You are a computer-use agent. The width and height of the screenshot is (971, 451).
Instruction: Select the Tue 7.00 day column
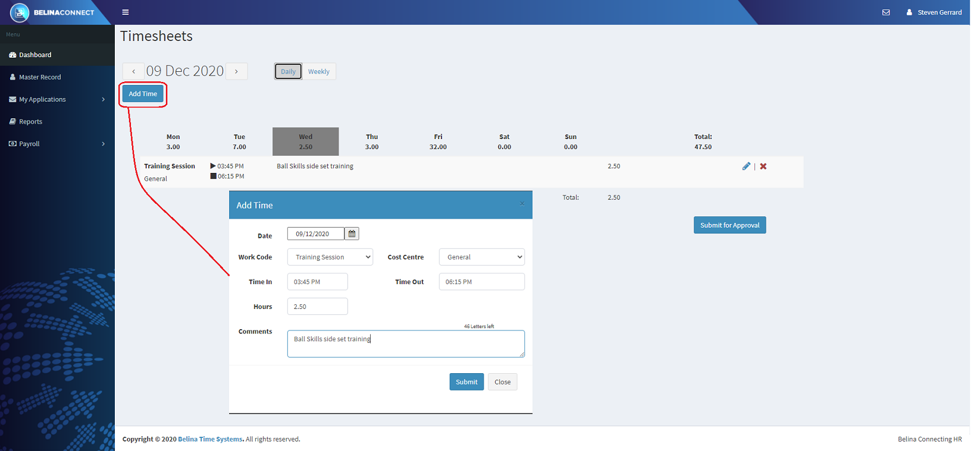pos(239,141)
